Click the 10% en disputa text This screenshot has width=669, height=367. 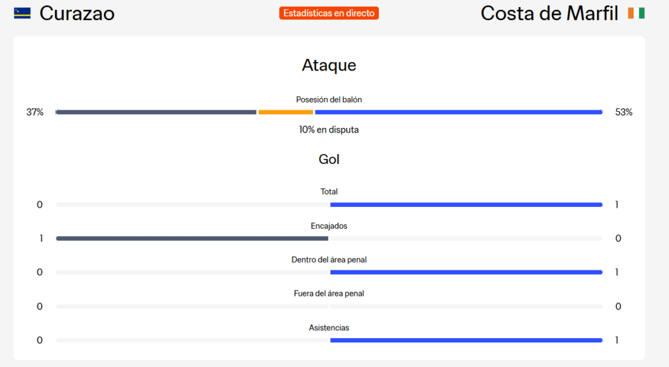click(329, 129)
